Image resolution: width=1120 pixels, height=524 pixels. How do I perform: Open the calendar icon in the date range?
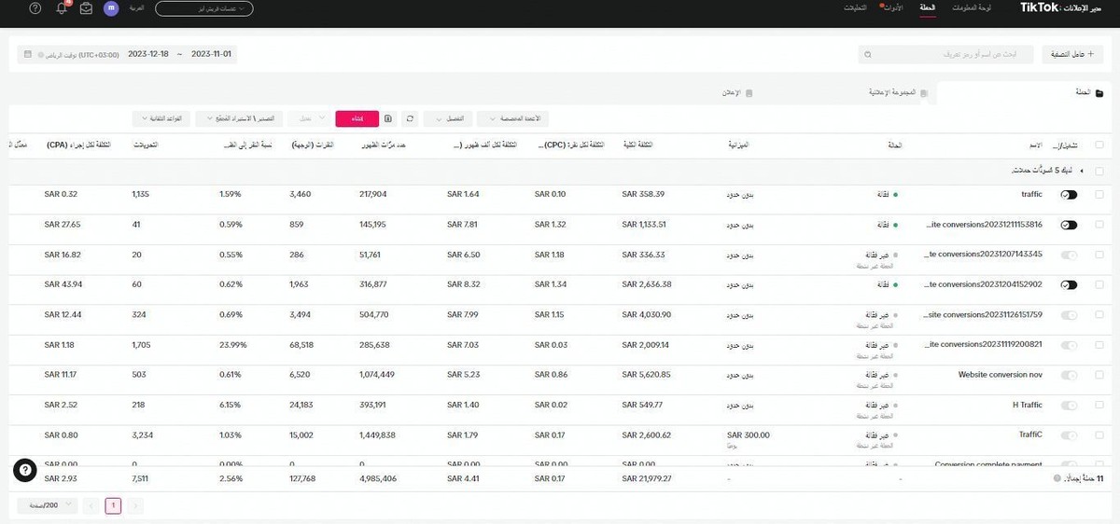(27, 54)
